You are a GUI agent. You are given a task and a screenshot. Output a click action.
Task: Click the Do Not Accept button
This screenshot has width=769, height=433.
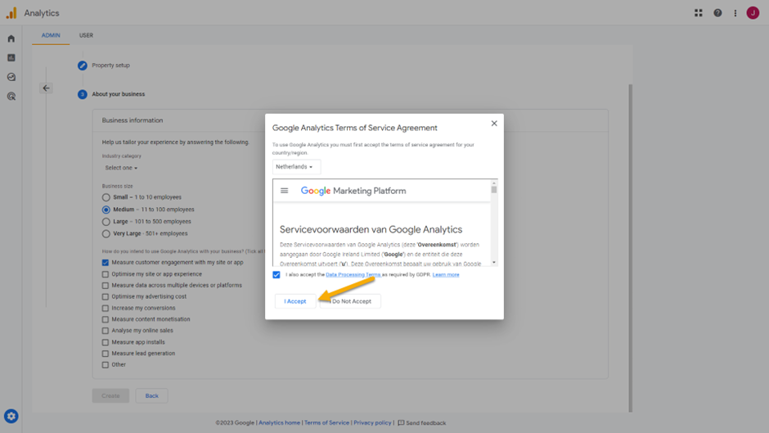(350, 301)
